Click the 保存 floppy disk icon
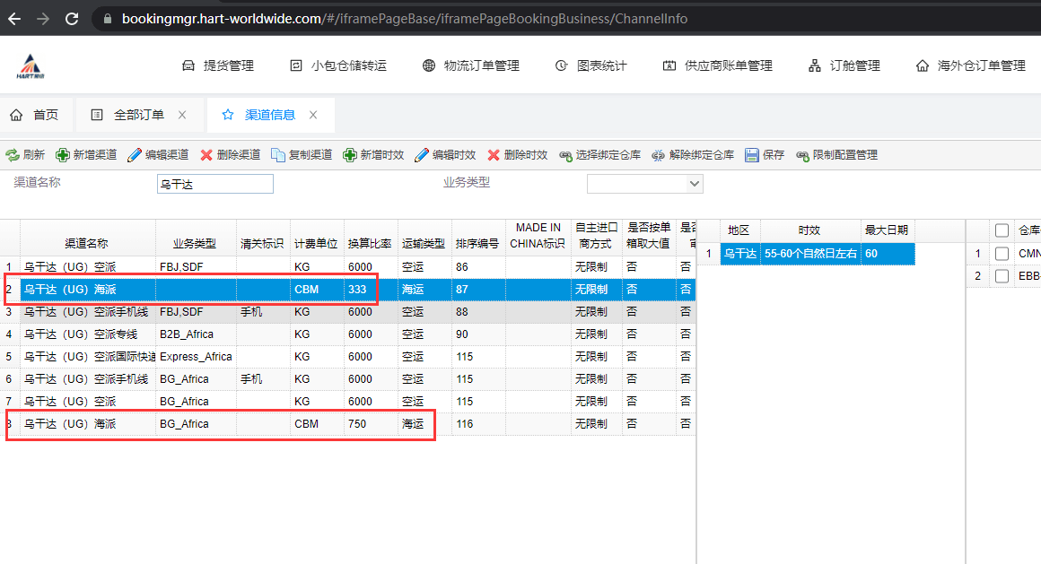This screenshot has height=564, width=1041. pyautogui.click(x=752, y=155)
